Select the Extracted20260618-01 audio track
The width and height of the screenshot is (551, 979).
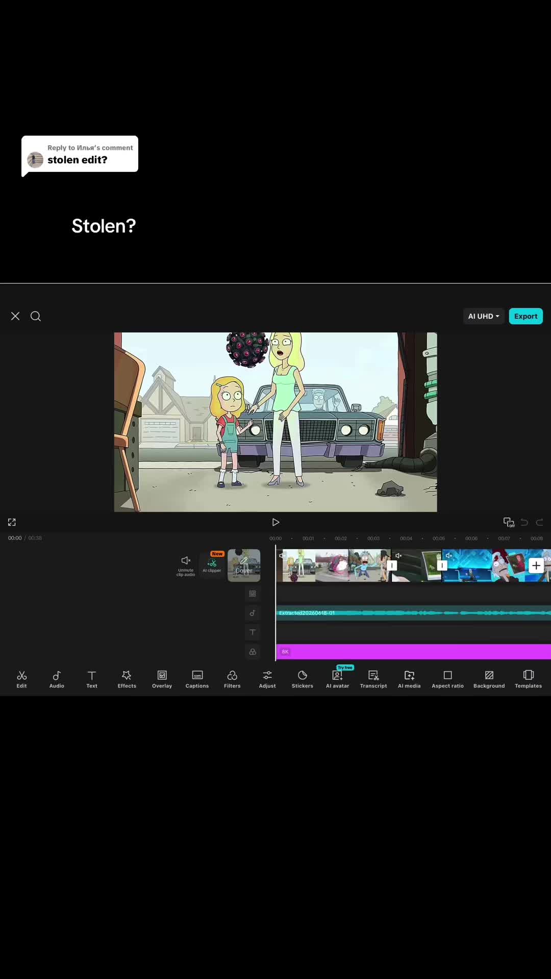[x=413, y=613]
